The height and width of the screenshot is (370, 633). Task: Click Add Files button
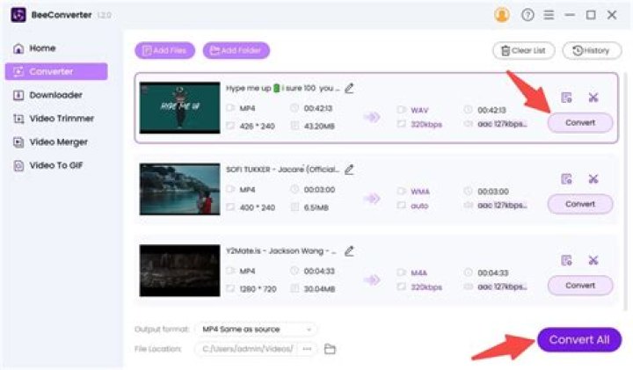coord(164,51)
